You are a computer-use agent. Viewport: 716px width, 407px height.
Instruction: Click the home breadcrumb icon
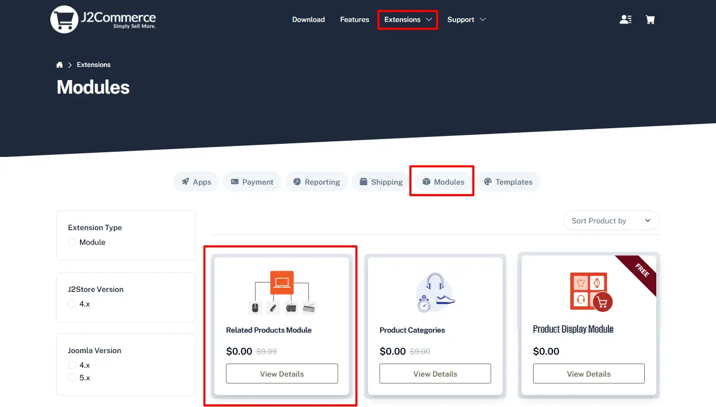60,65
